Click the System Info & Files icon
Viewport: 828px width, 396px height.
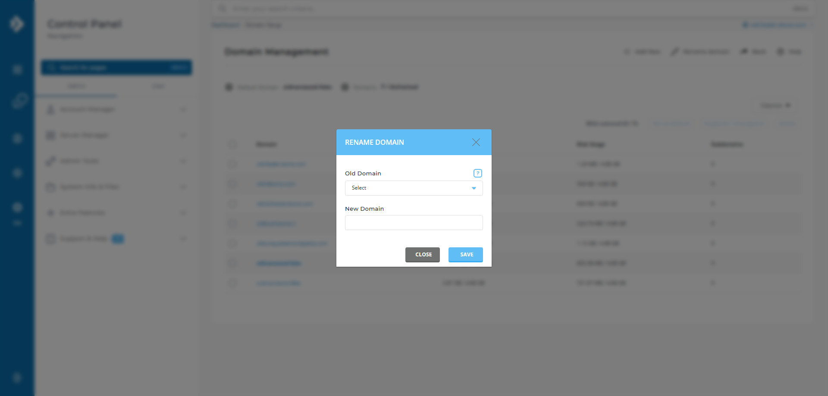[50, 187]
